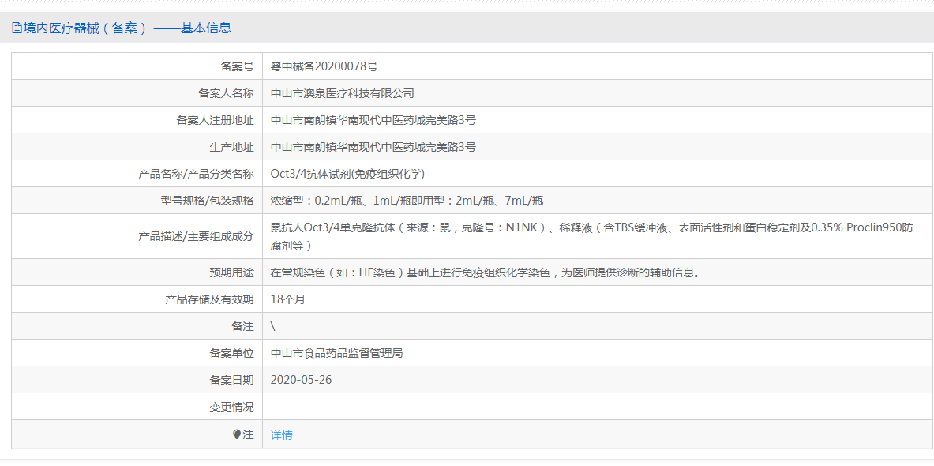Select the date 2020-05-26
Image resolution: width=934 pixels, height=466 pixels.
coord(301,380)
